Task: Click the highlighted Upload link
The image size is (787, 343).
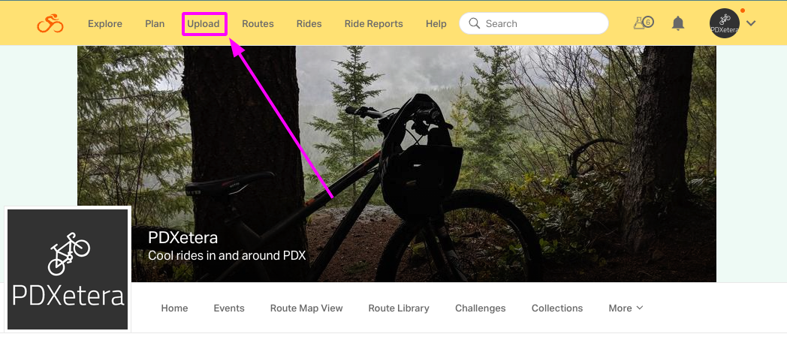Action: click(x=204, y=23)
